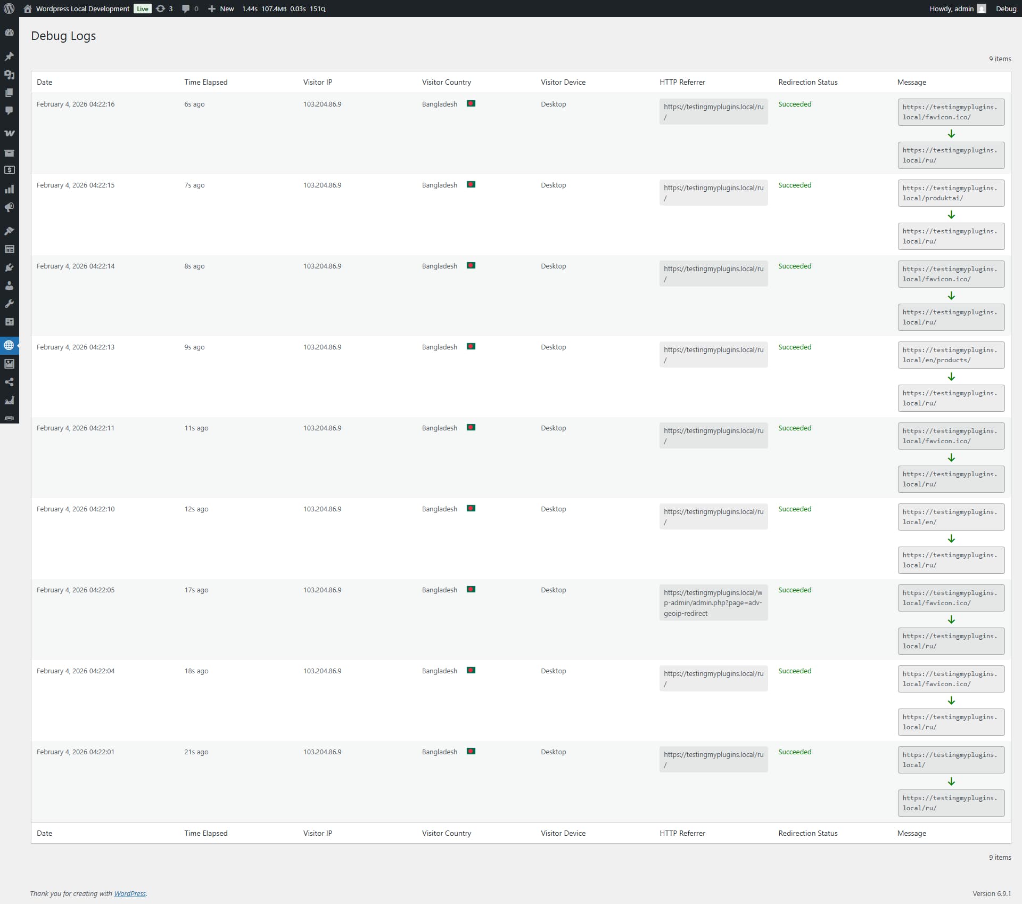Click the Tools wrench sidebar icon
The image size is (1022, 904).
[9, 304]
